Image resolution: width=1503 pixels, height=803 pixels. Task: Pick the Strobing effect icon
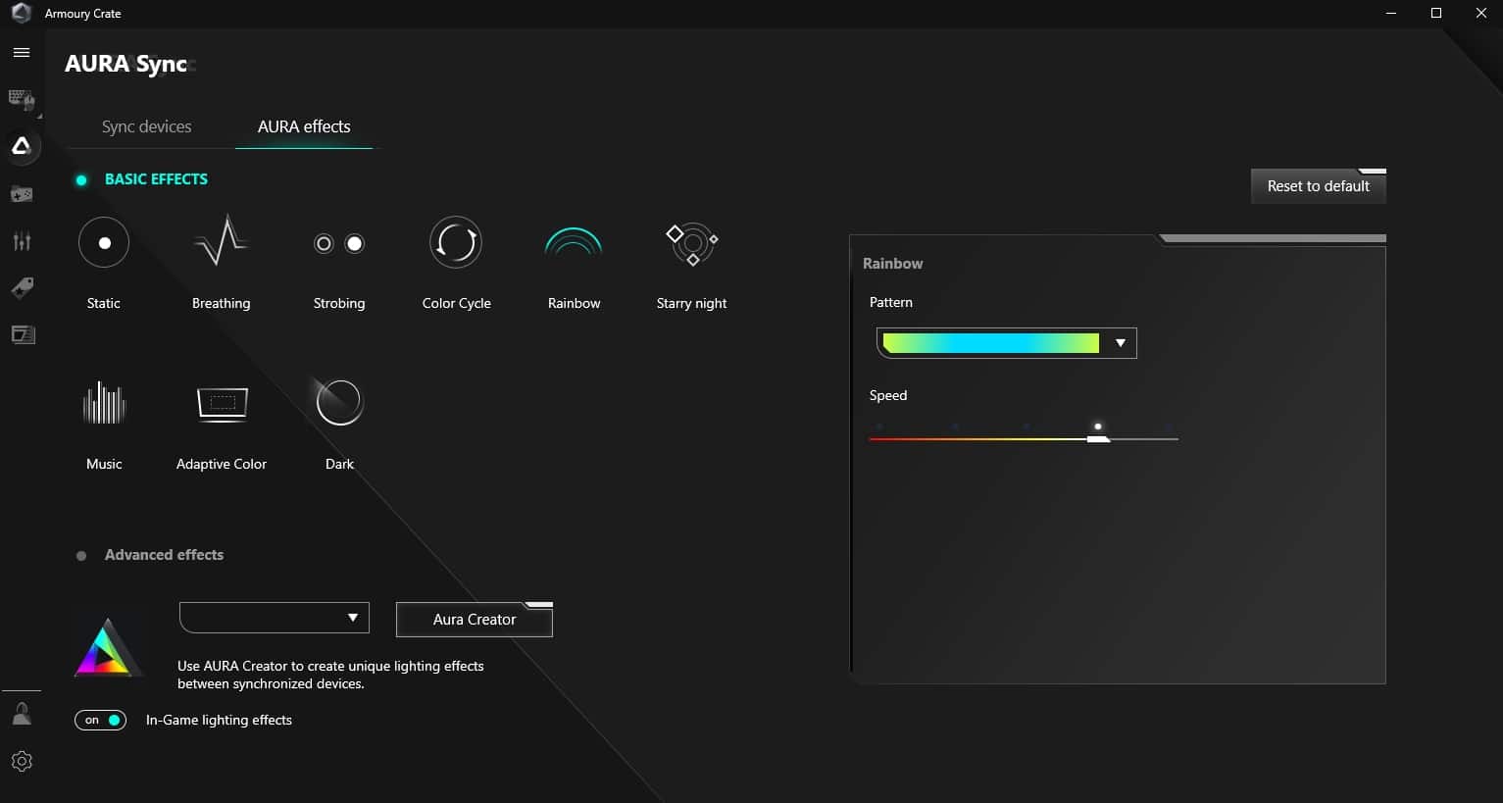pos(339,243)
